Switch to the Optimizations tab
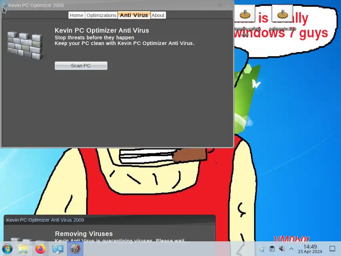The width and height of the screenshot is (341, 256). 101,15
